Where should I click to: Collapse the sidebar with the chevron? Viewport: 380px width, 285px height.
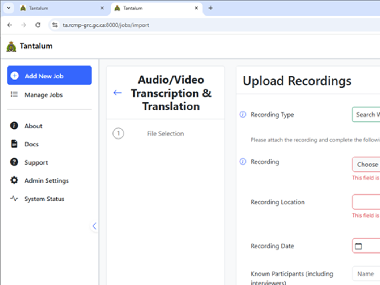[94, 226]
